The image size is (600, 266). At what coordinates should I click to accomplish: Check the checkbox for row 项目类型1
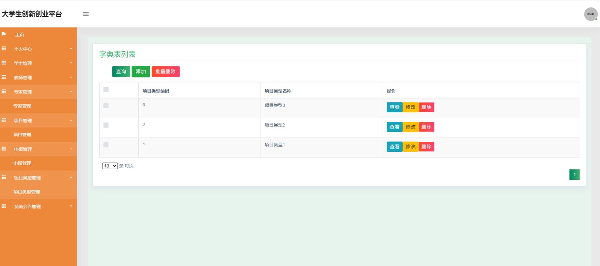tap(106, 144)
